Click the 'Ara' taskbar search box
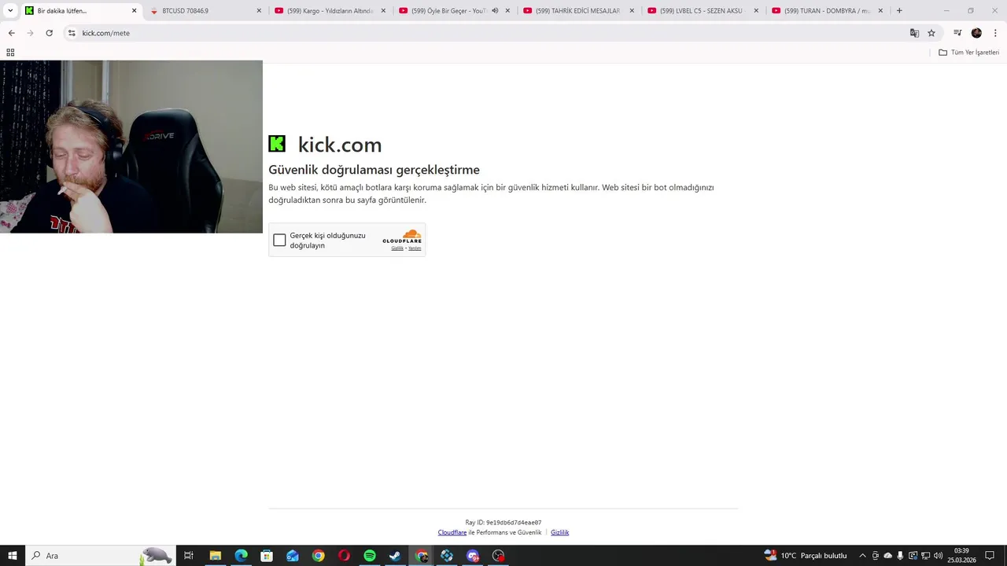Screen dimensions: 1007x566 coord(100,556)
